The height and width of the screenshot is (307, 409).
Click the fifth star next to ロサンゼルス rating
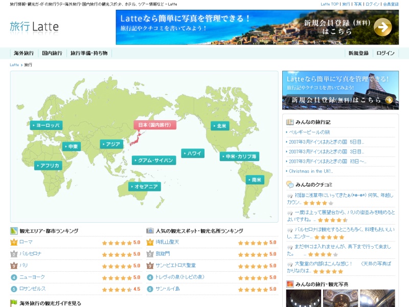coord(129,289)
